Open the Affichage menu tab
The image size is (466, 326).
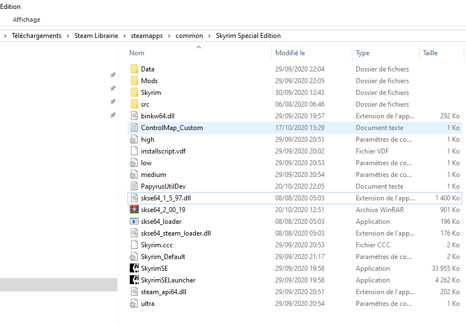(x=26, y=20)
